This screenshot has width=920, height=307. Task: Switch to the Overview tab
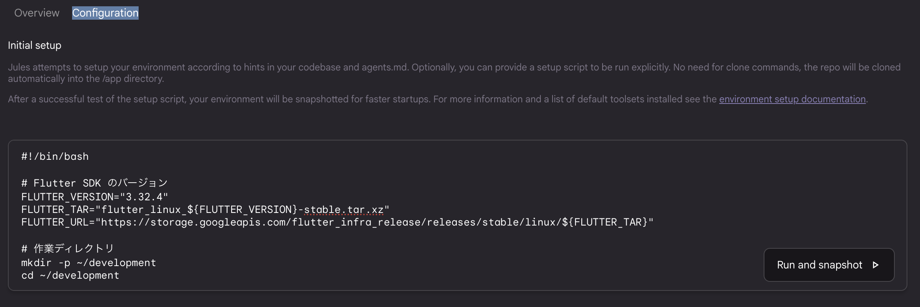(x=37, y=13)
